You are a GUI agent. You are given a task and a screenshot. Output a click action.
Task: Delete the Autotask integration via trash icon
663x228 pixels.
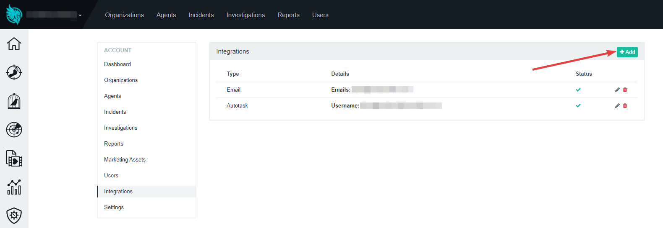point(625,106)
